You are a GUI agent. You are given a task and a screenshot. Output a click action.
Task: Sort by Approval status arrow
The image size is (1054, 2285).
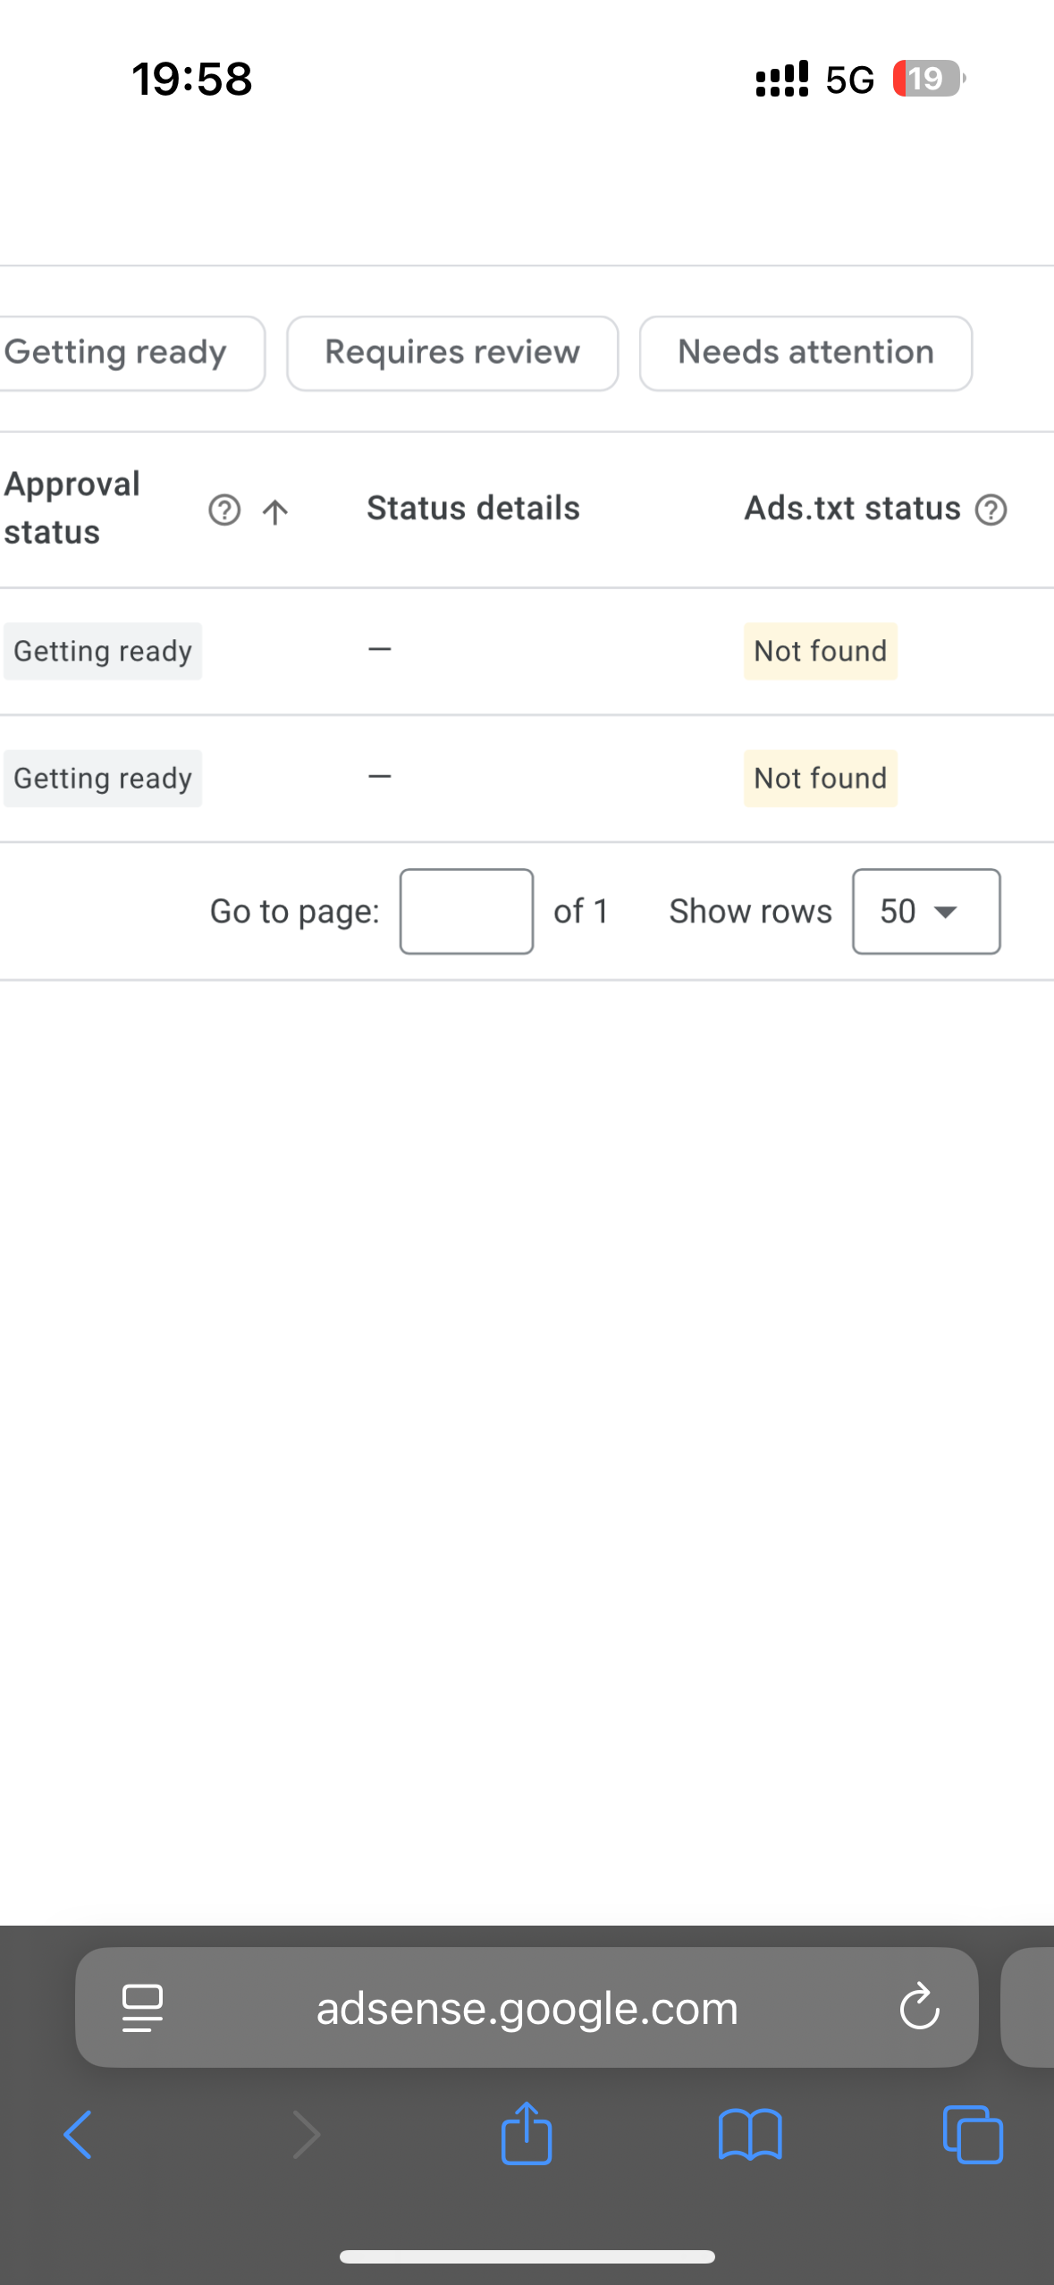pos(275,511)
